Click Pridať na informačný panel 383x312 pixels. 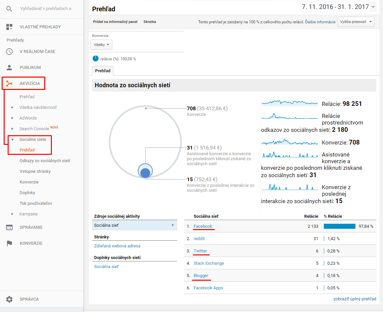[x=115, y=22]
